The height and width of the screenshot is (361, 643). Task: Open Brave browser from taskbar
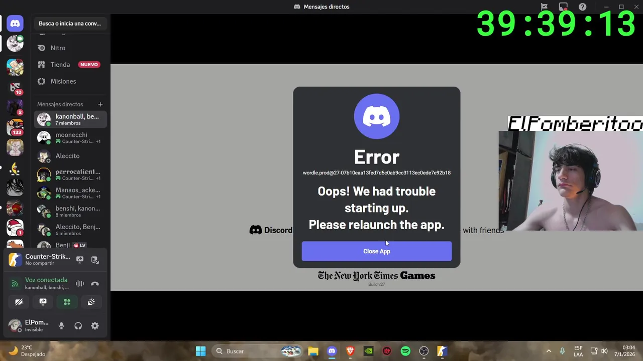[x=350, y=351]
